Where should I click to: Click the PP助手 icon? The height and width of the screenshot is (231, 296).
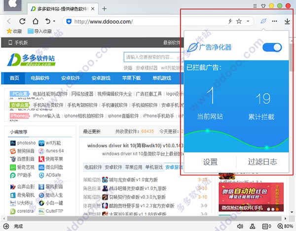coord(13,175)
